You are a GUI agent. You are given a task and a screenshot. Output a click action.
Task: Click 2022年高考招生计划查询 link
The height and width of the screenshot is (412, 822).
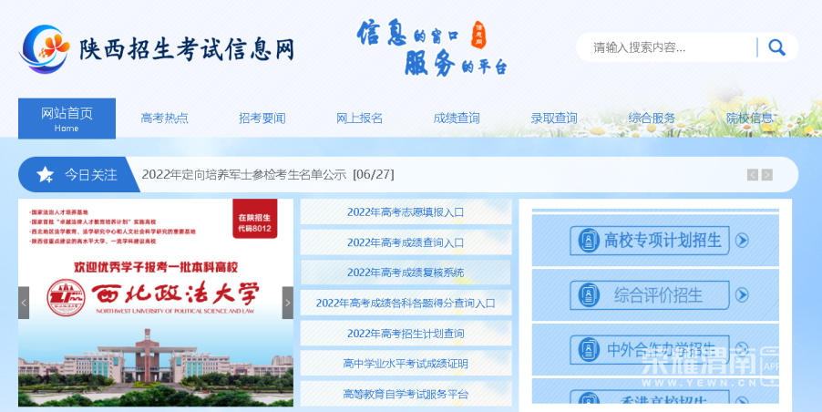click(x=406, y=334)
